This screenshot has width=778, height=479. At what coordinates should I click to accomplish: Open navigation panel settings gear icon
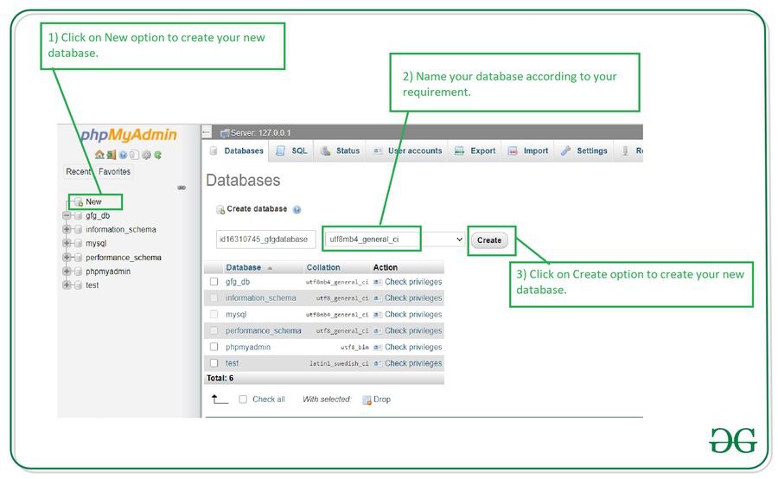146,155
